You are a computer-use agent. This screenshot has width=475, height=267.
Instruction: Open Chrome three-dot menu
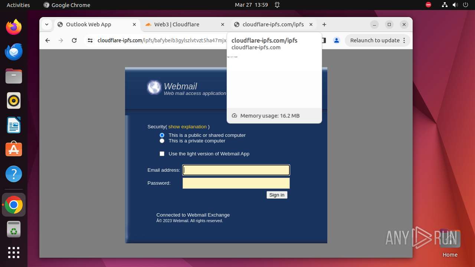tap(404, 40)
